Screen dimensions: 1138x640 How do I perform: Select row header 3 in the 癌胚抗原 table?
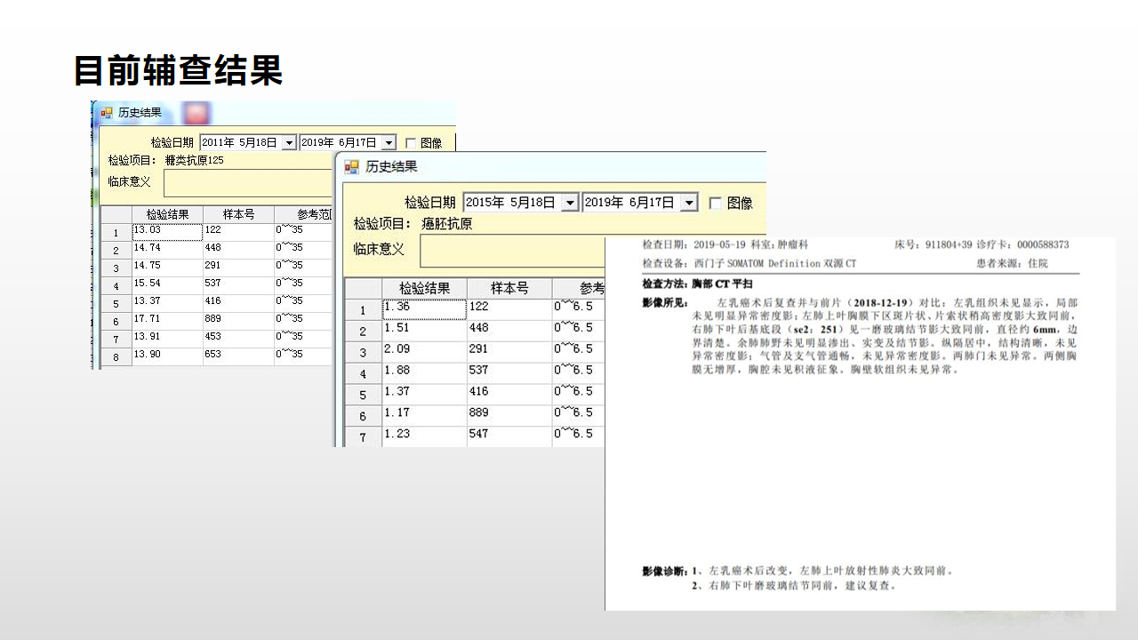363,352
